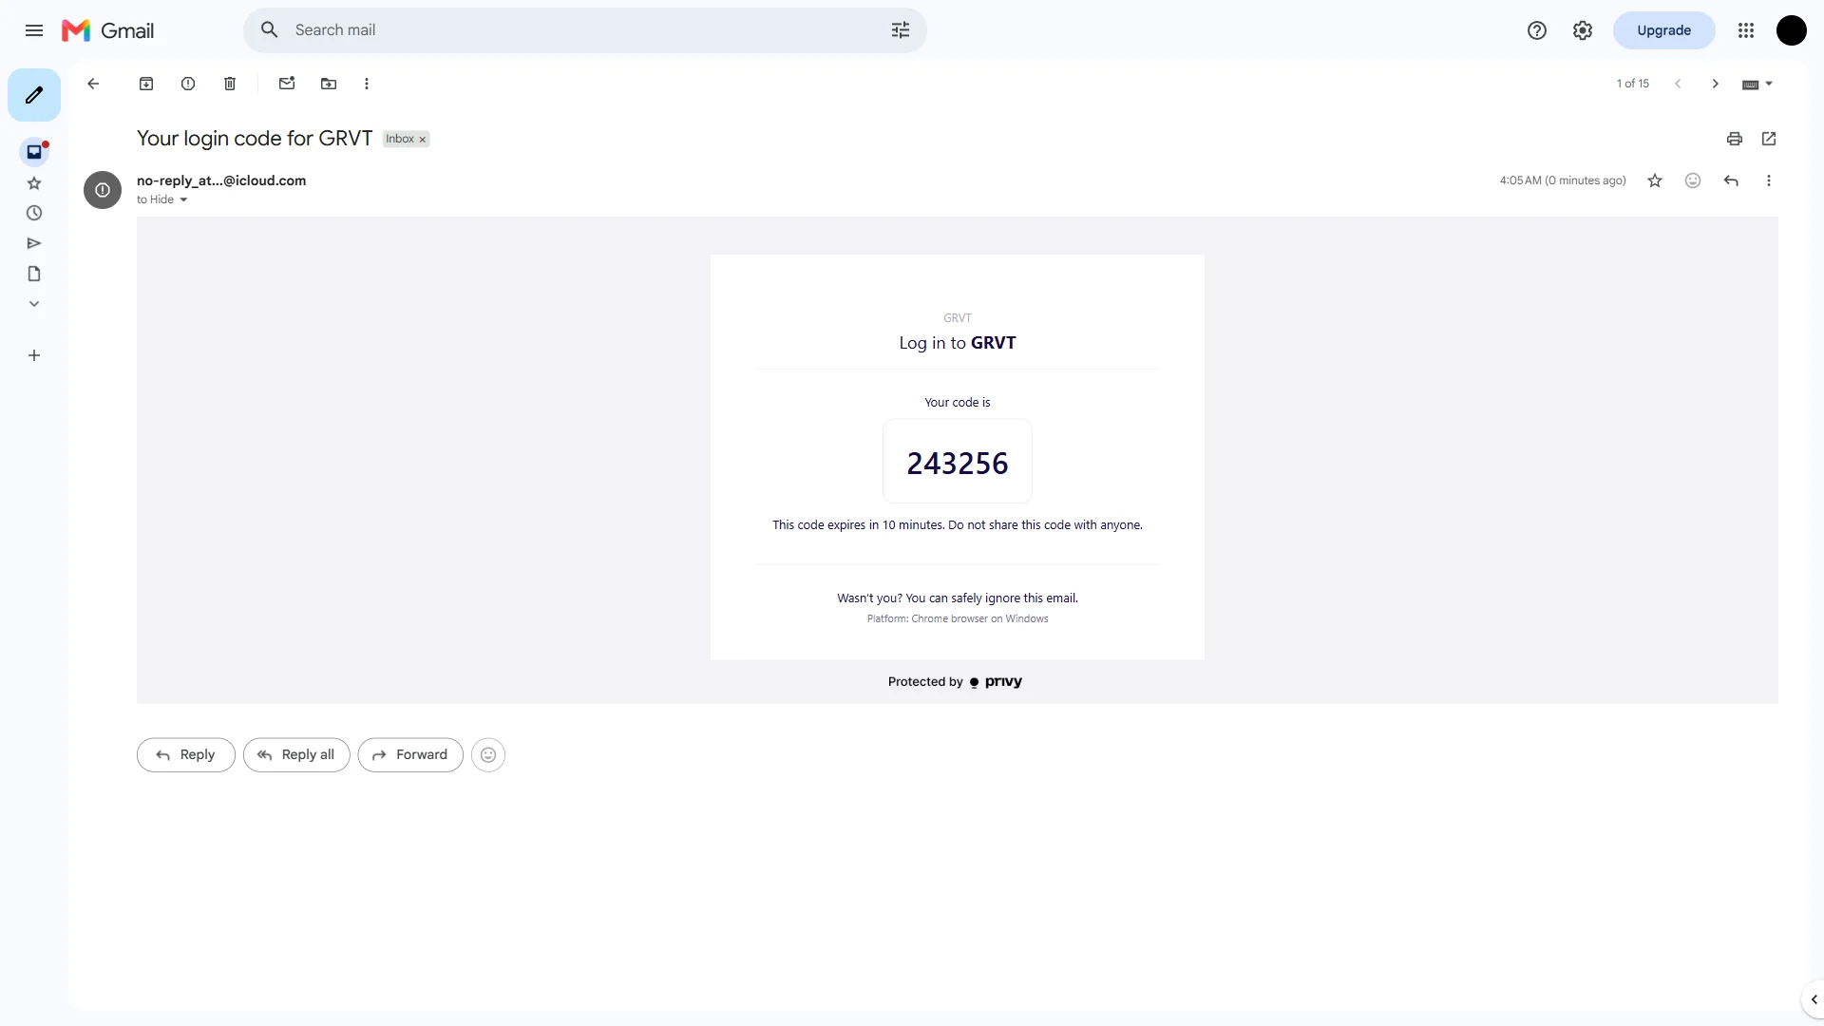The width and height of the screenshot is (1824, 1026).
Task: Create a new label plus icon
Action: [x=34, y=355]
